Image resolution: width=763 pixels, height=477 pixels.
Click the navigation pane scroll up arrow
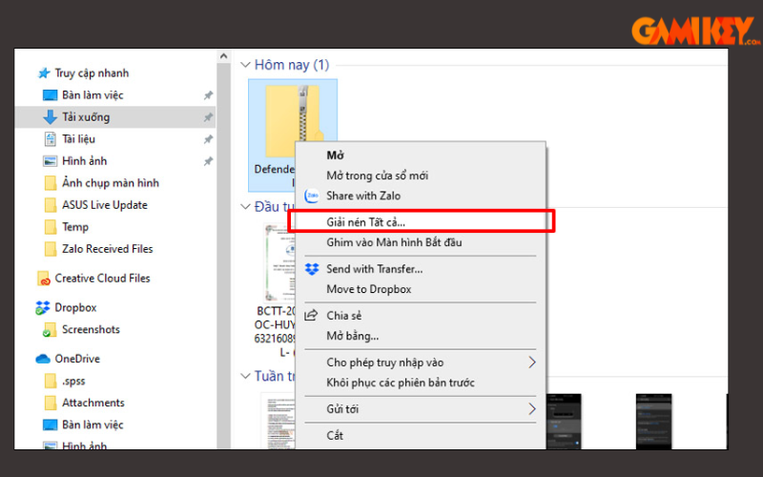click(223, 56)
